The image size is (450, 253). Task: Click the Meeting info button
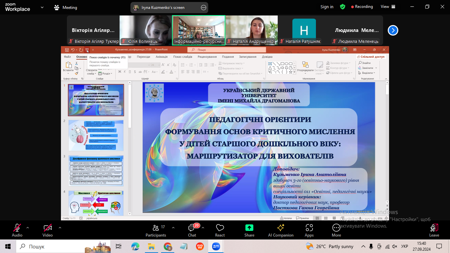point(66,7)
